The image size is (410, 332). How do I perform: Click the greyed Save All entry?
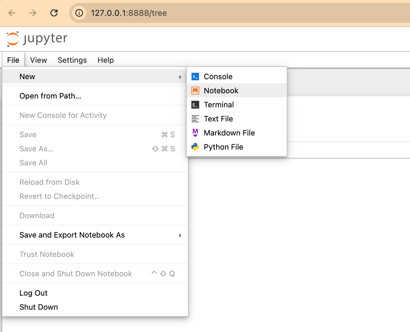pyautogui.click(x=95, y=163)
